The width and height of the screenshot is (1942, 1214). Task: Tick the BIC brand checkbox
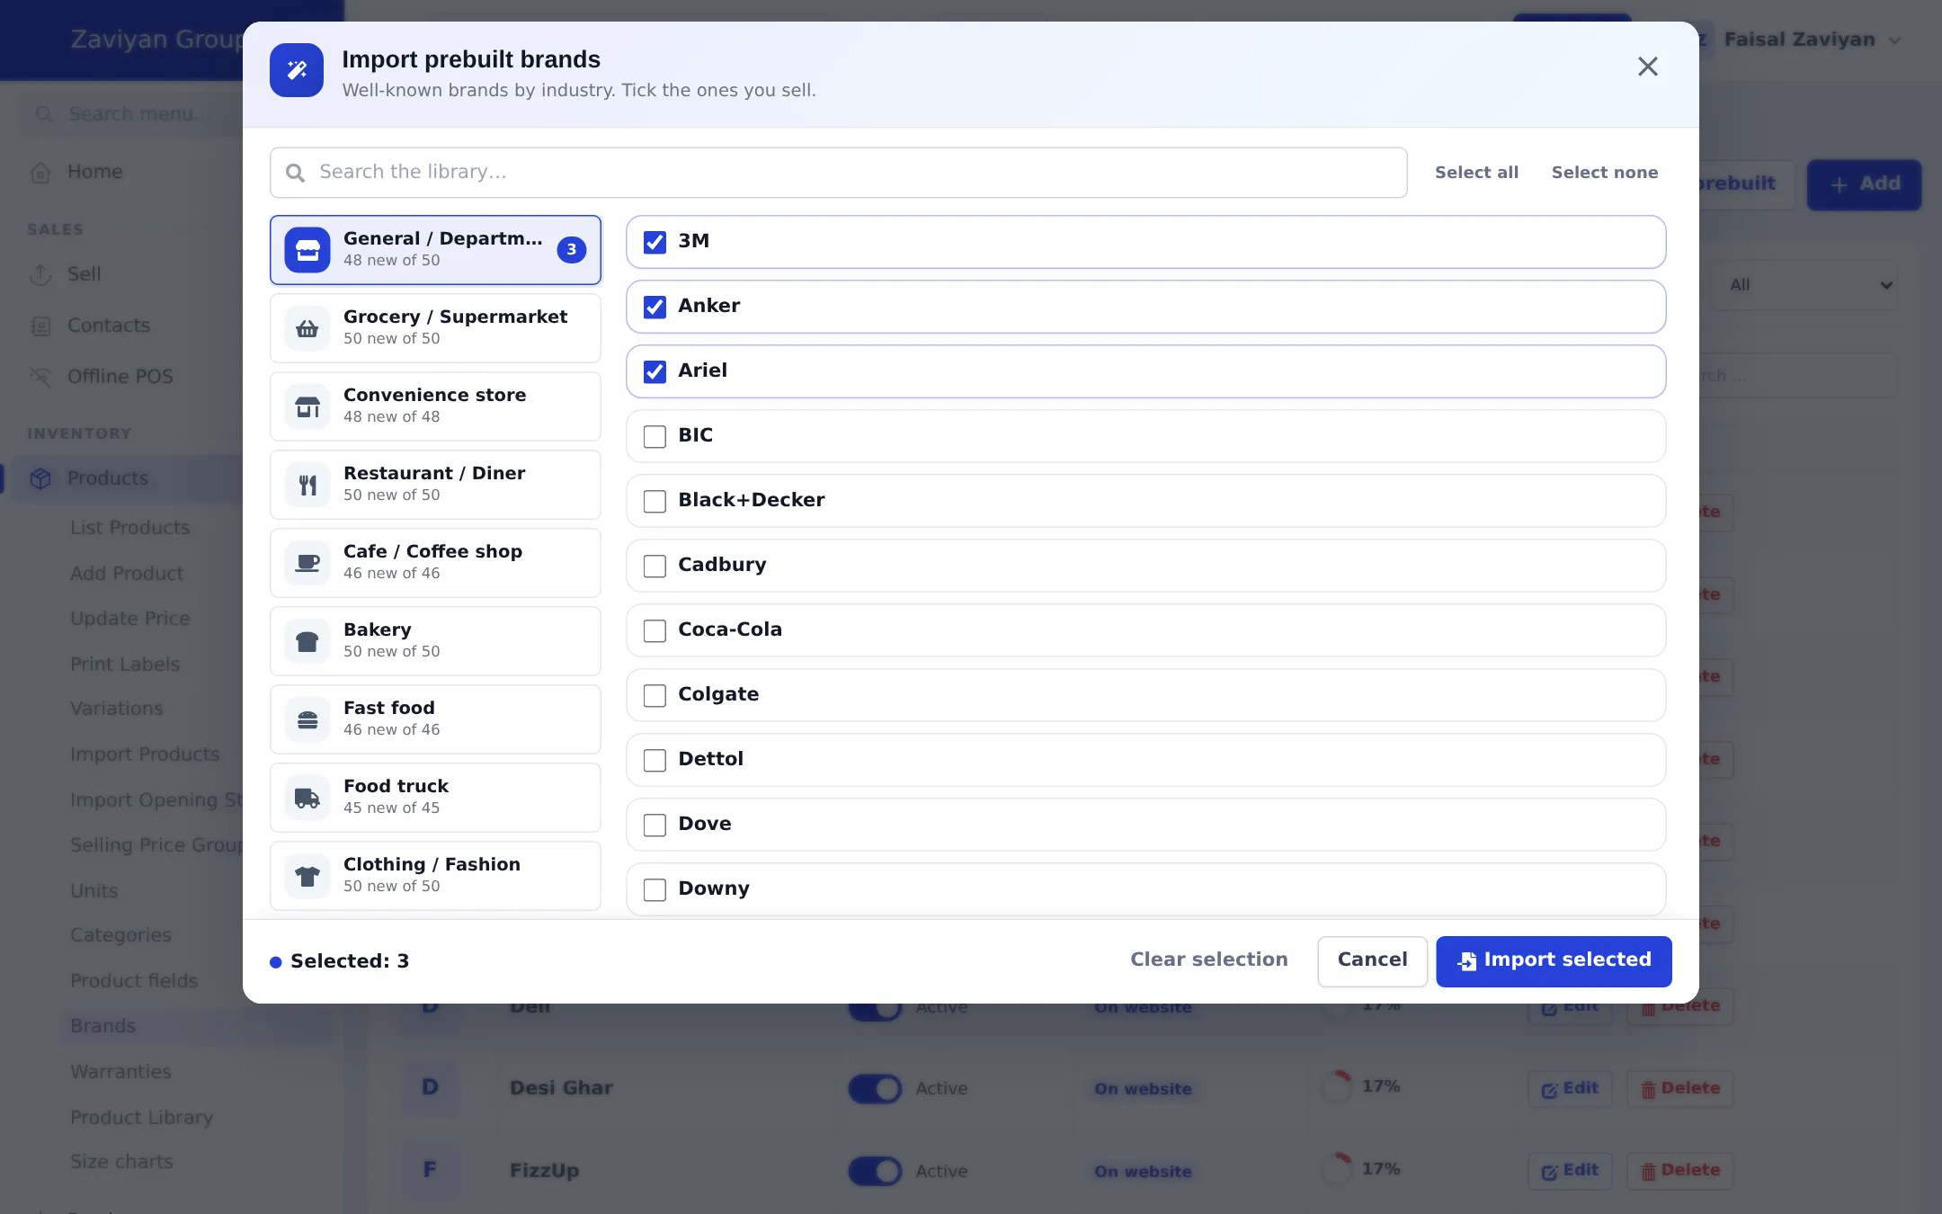tap(655, 436)
